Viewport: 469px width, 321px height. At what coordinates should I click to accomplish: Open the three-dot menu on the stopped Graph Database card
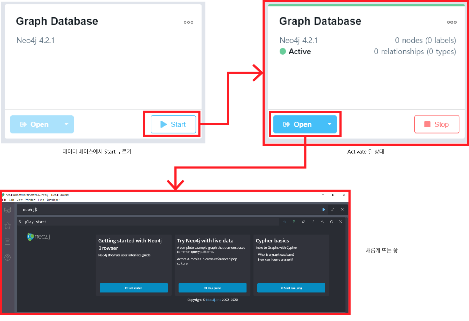pyautogui.click(x=188, y=22)
